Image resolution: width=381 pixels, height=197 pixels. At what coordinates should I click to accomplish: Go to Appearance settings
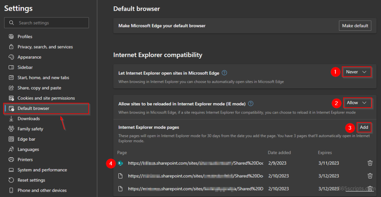pyautogui.click(x=29, y=57)
